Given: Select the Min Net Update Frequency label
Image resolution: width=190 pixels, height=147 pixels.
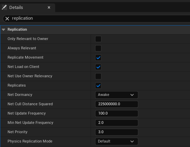Looking at the screenshot, I should pyautogui.click(x=30, y=122).
